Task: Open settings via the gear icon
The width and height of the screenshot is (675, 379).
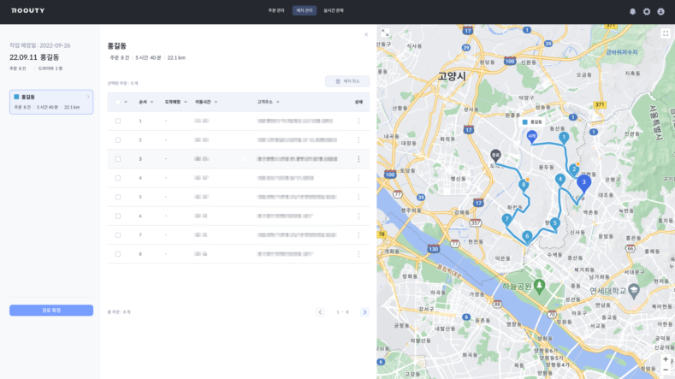Action: (x=647, y=11)
